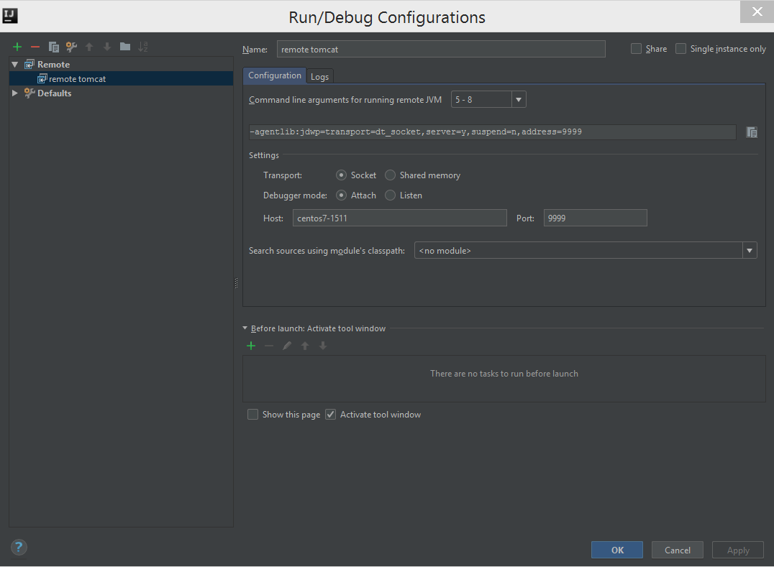Screen dimensions: 774x567
Task: Create a new configuration folder
Action: [124, 46]
